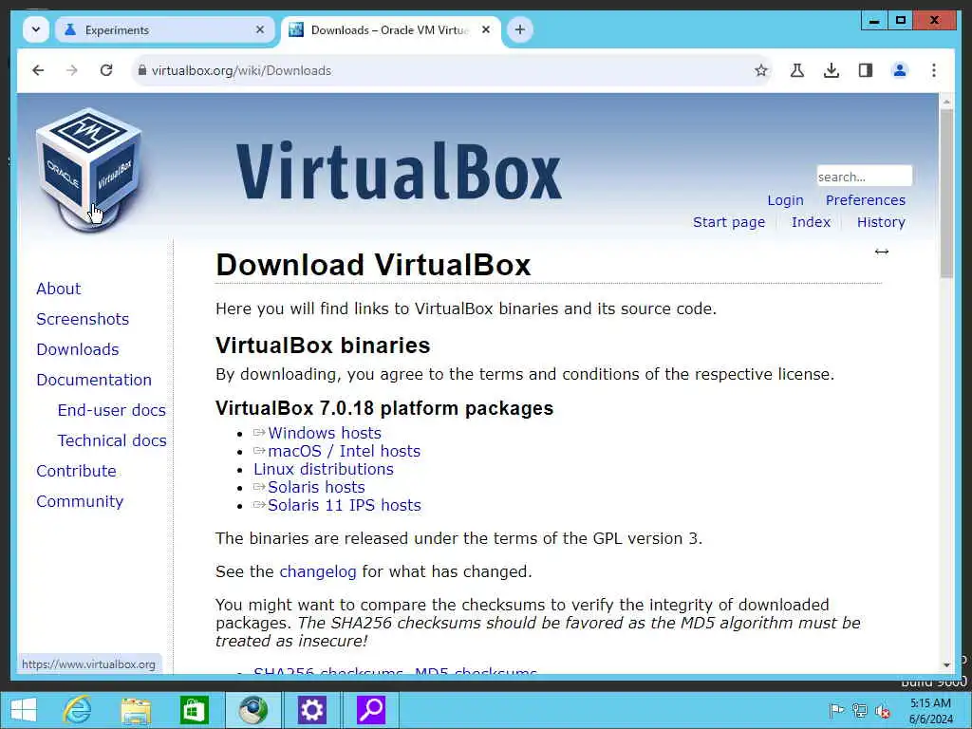Reload the page with the refresh icon

(106, 70)
